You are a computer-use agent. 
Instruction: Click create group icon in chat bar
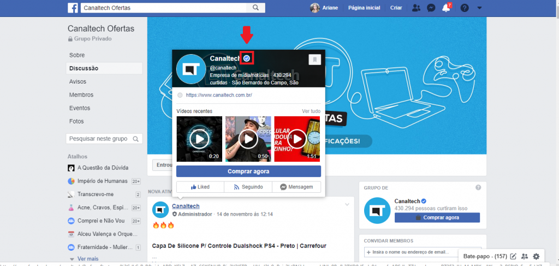click(525, 256)
